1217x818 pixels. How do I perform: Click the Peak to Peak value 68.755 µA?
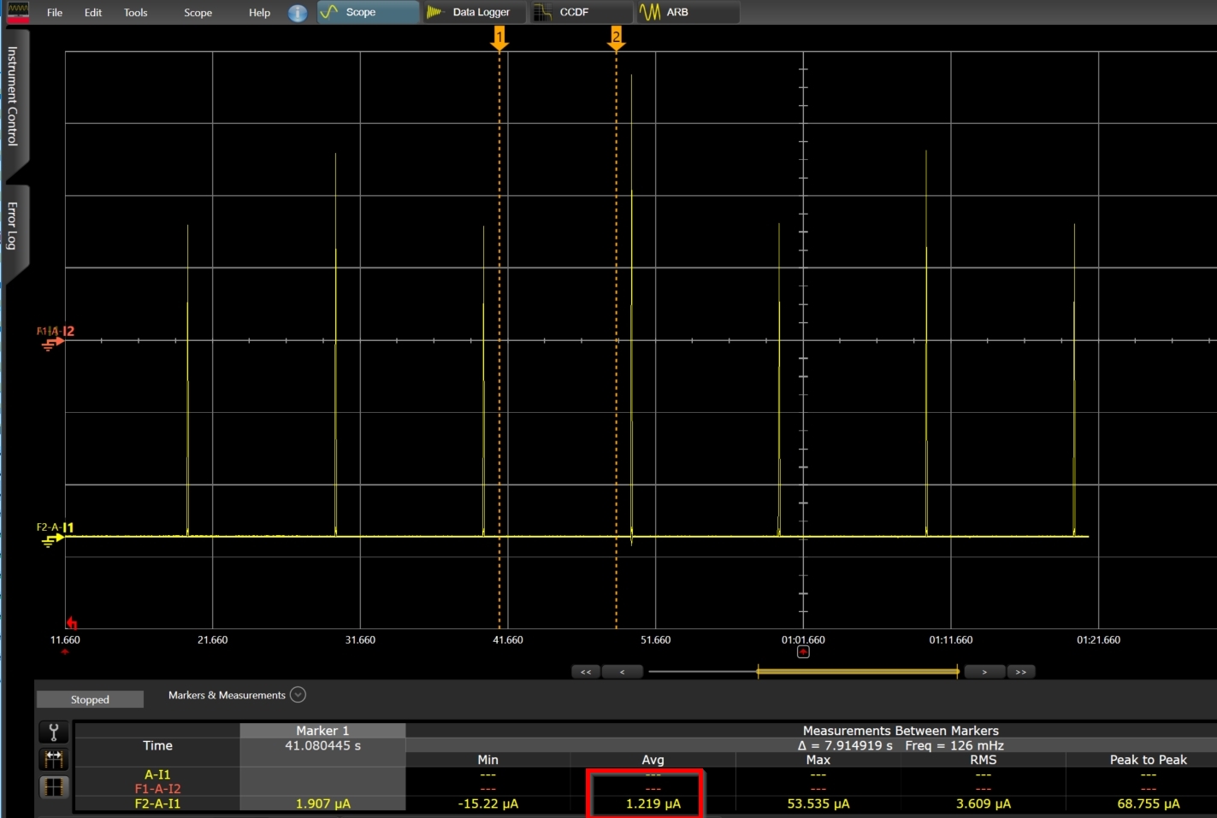[x=1149, y=803]
